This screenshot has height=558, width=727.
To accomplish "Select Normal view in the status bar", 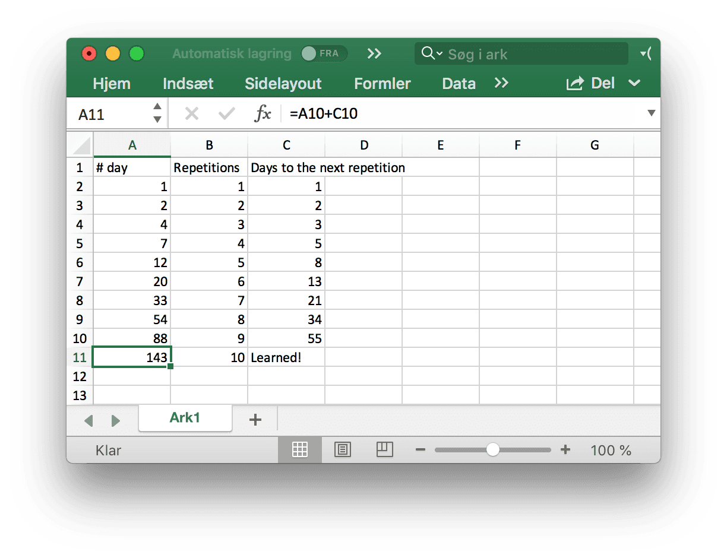I will pos(300,449).
